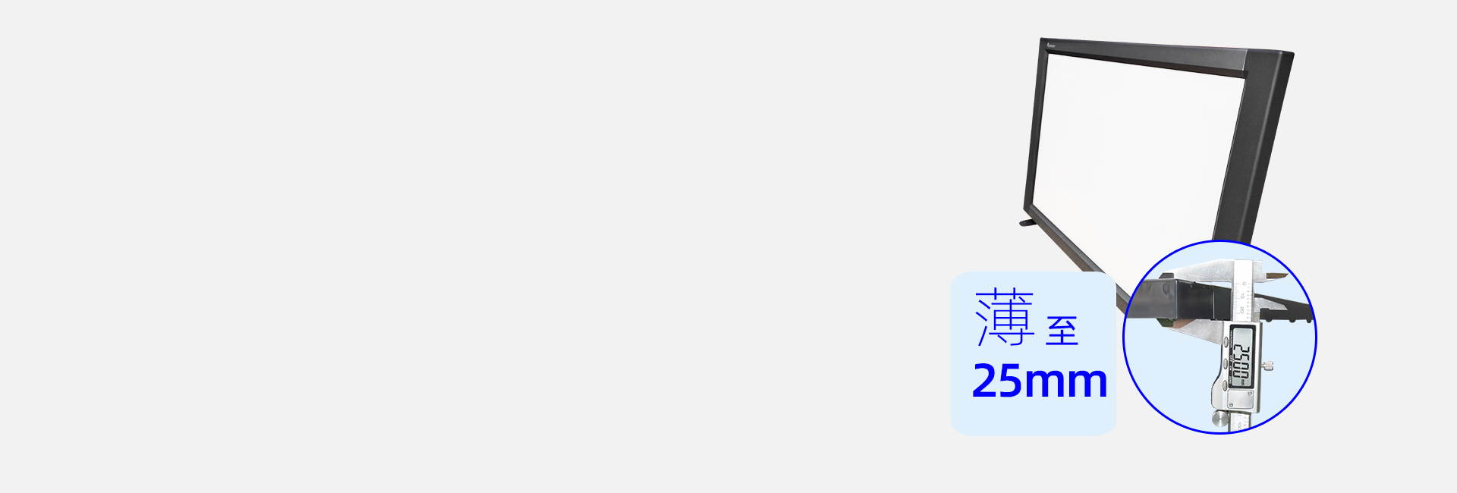Screen dimensions: 1457x493
Task: Click the caliper's digital LCD readout
Action: pos(1241,355)
